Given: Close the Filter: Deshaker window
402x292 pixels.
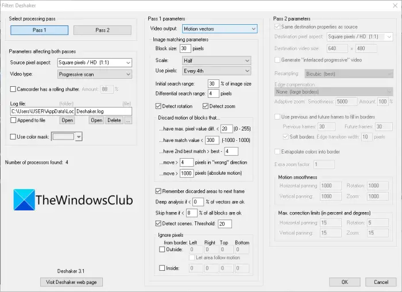Looking at the screenshot, I should [x=395, y=5].
